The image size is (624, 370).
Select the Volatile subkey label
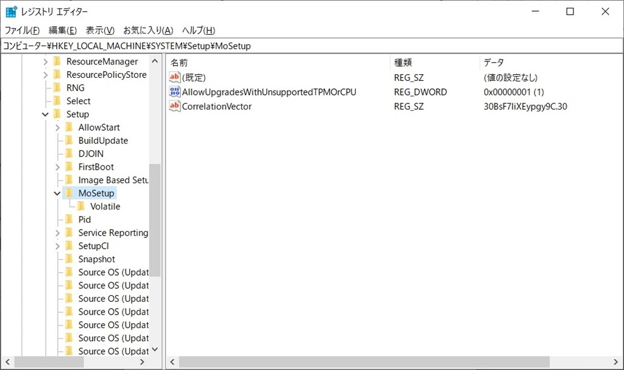[105, 206]
